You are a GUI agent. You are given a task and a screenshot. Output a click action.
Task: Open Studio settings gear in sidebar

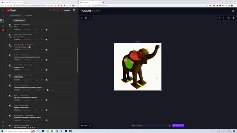tap(3, 122)
